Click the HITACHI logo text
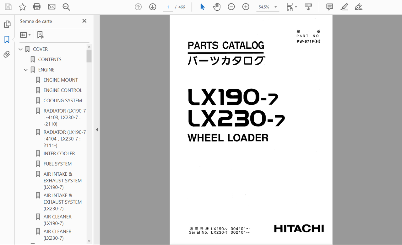Image resolution: width=402 pixels, height=245 pixels. (x=299, y=228)
